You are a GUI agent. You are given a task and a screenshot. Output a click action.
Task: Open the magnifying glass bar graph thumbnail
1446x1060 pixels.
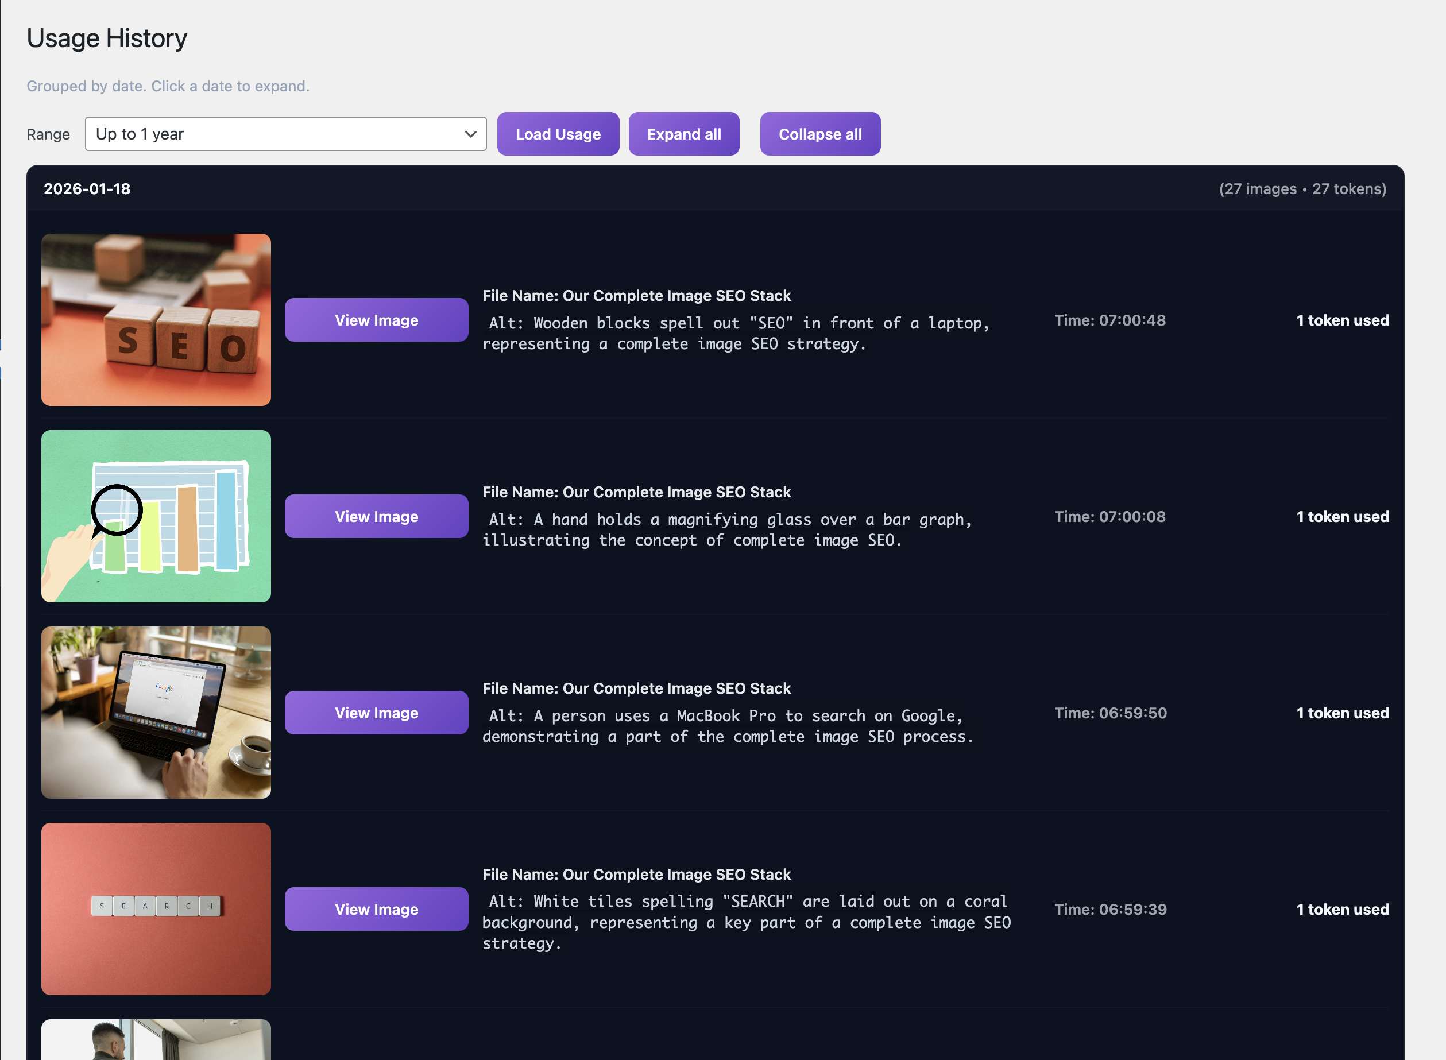pyautogui.click(x=156, y=516)
